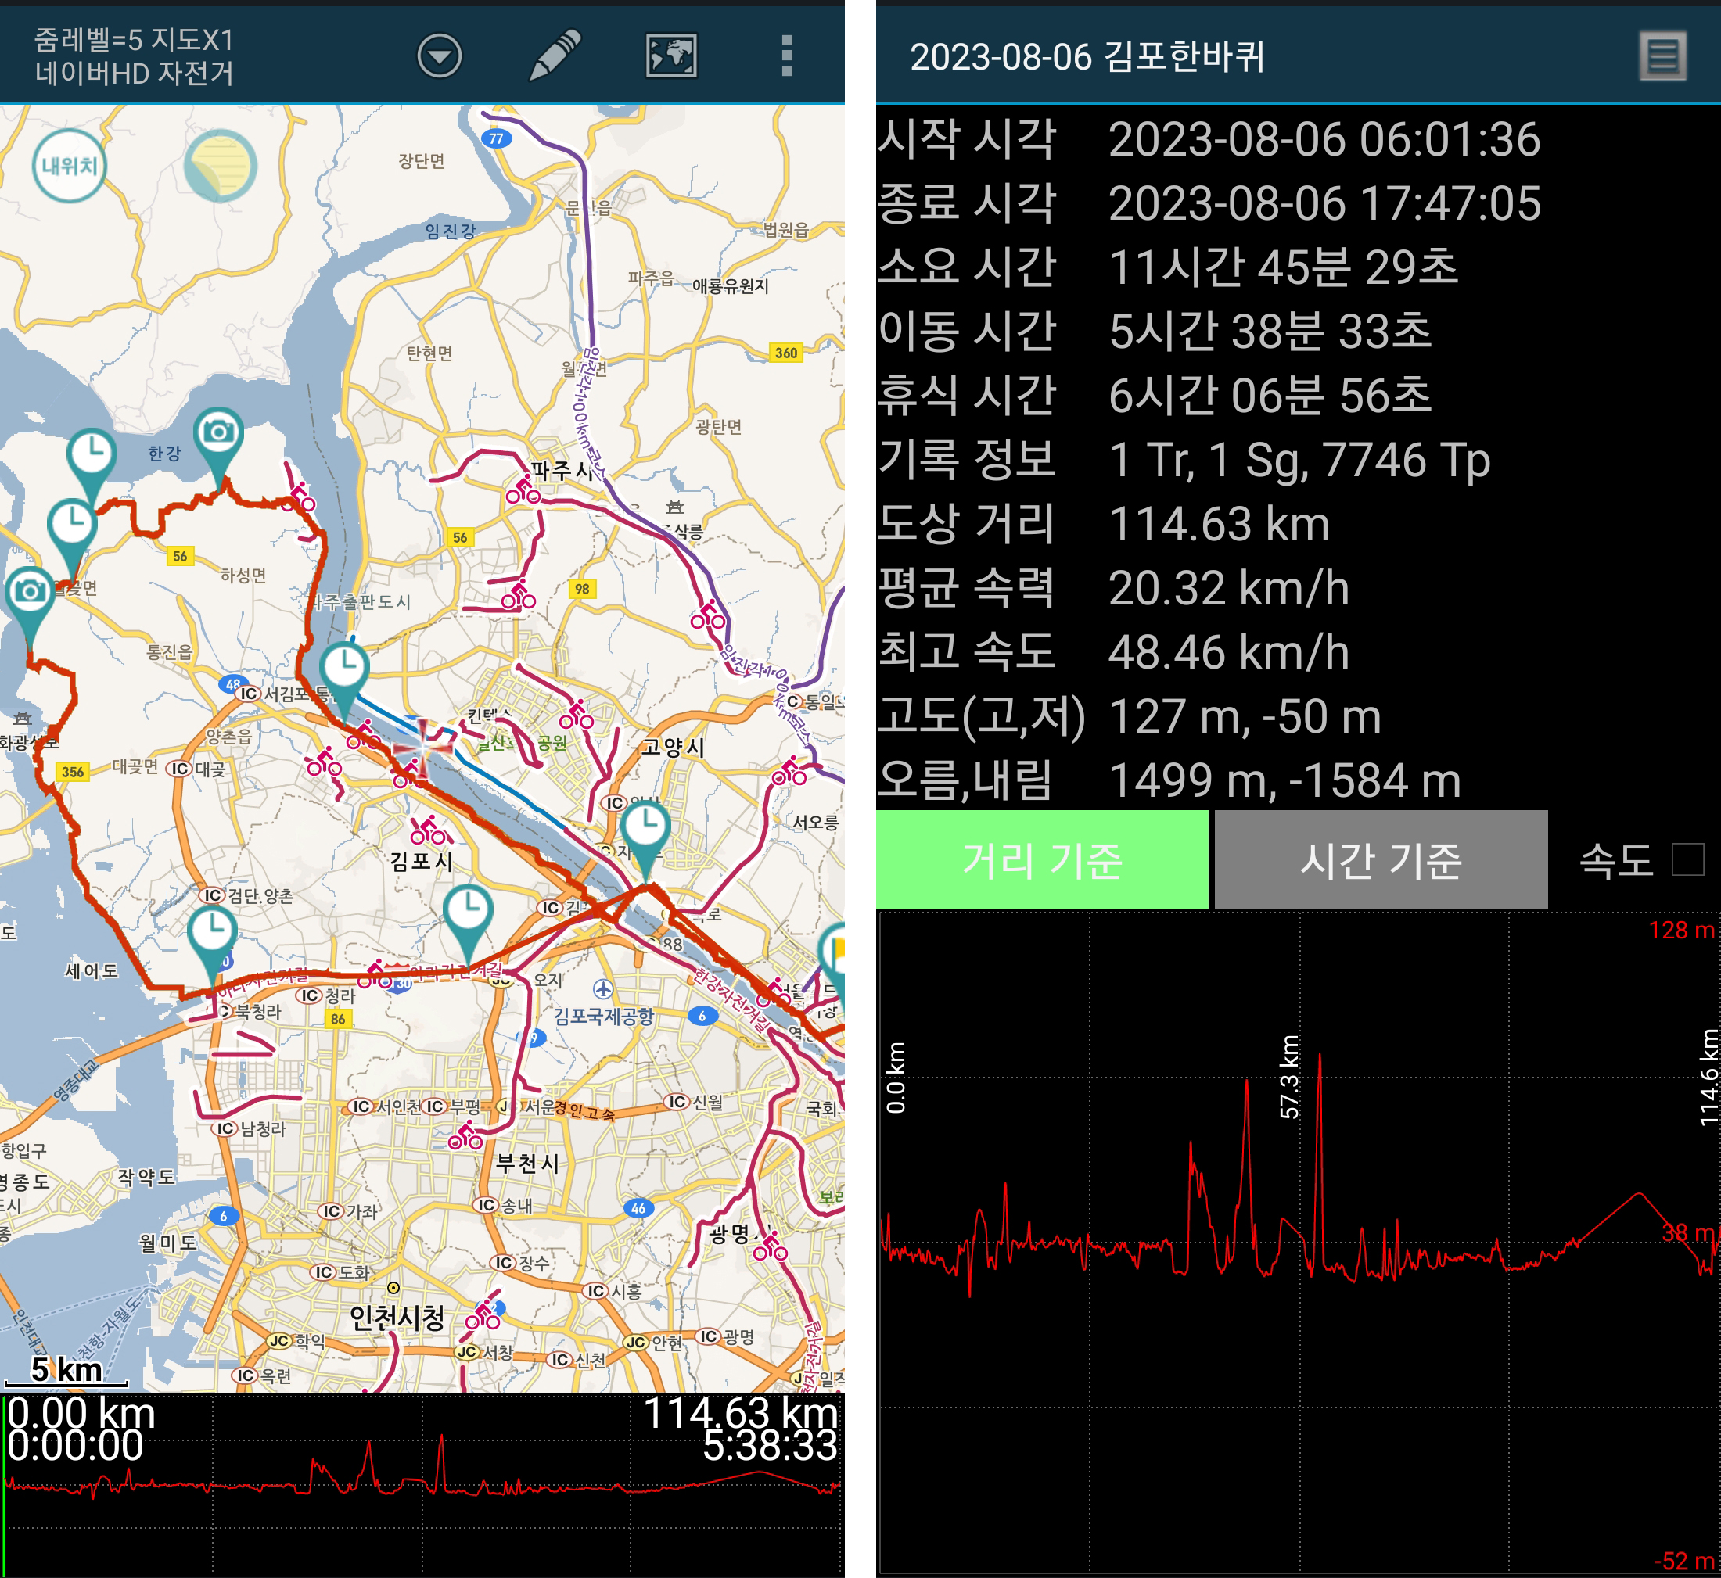Tap the 기록 정보 1 Tr, 1 Sg row

pyautogui.click(x=1299, y=459)
